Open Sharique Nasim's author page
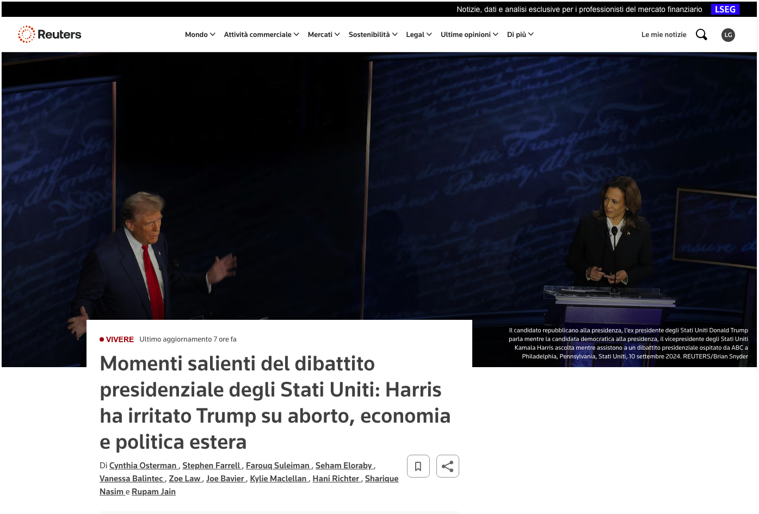759x514 pixels. [381, 479]
